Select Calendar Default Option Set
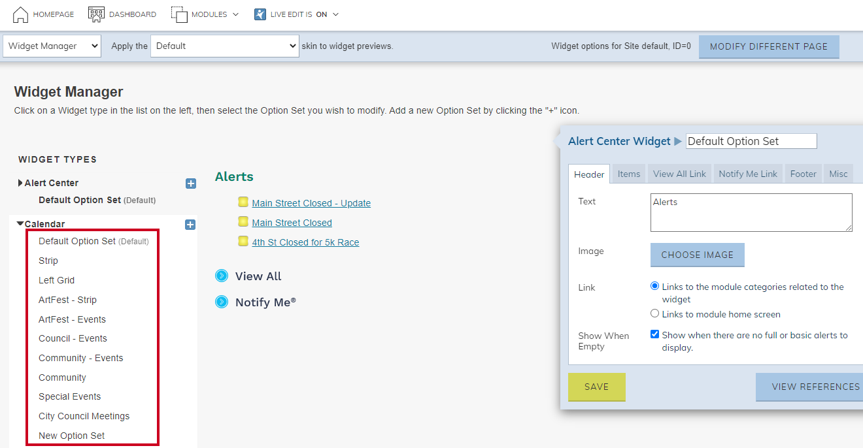Image resolution: width=863 pixels, height=448 pixels. tap(93, 241)
